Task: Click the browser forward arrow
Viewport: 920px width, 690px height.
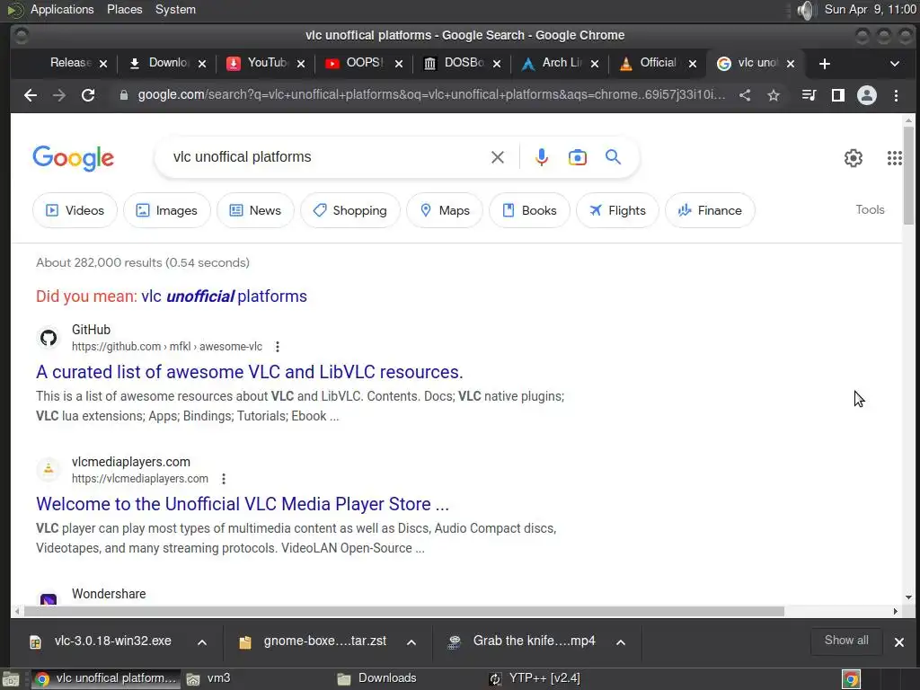Action: 58,95
